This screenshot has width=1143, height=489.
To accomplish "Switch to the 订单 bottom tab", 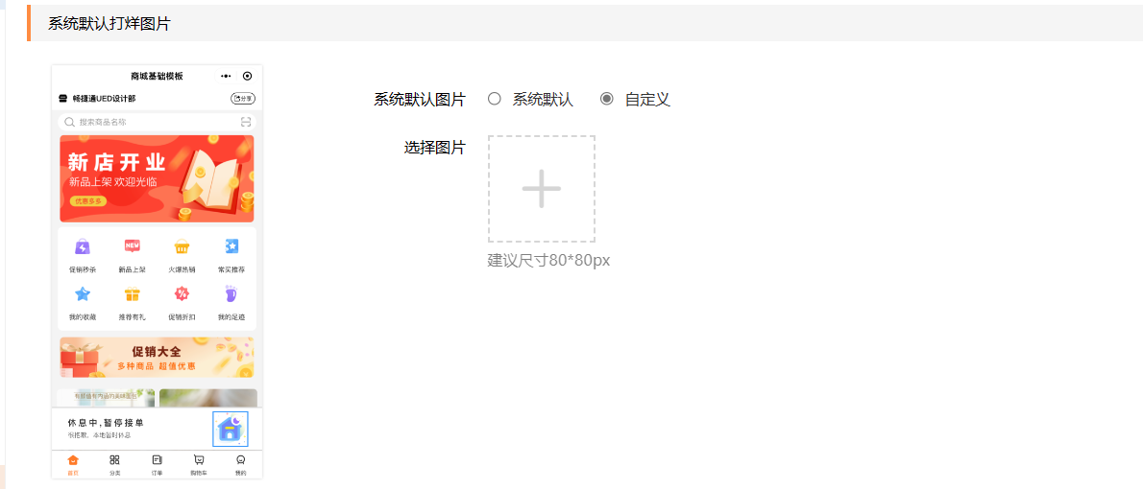I will [x=157, y=463].
